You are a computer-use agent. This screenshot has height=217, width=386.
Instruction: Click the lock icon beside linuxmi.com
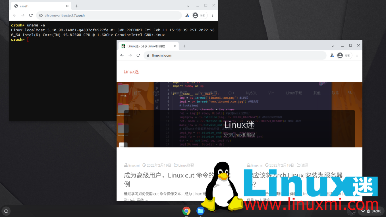pos(148,55)
